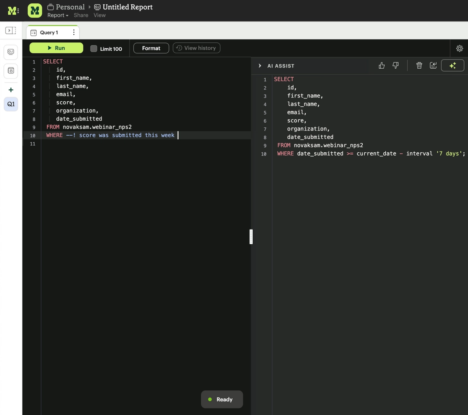
Task: Open the View menu in header
Action: click(99, 15)
